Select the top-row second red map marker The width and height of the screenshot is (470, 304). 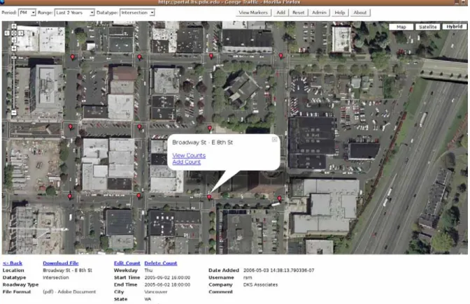pyautogui.click(x=139, y=57)
